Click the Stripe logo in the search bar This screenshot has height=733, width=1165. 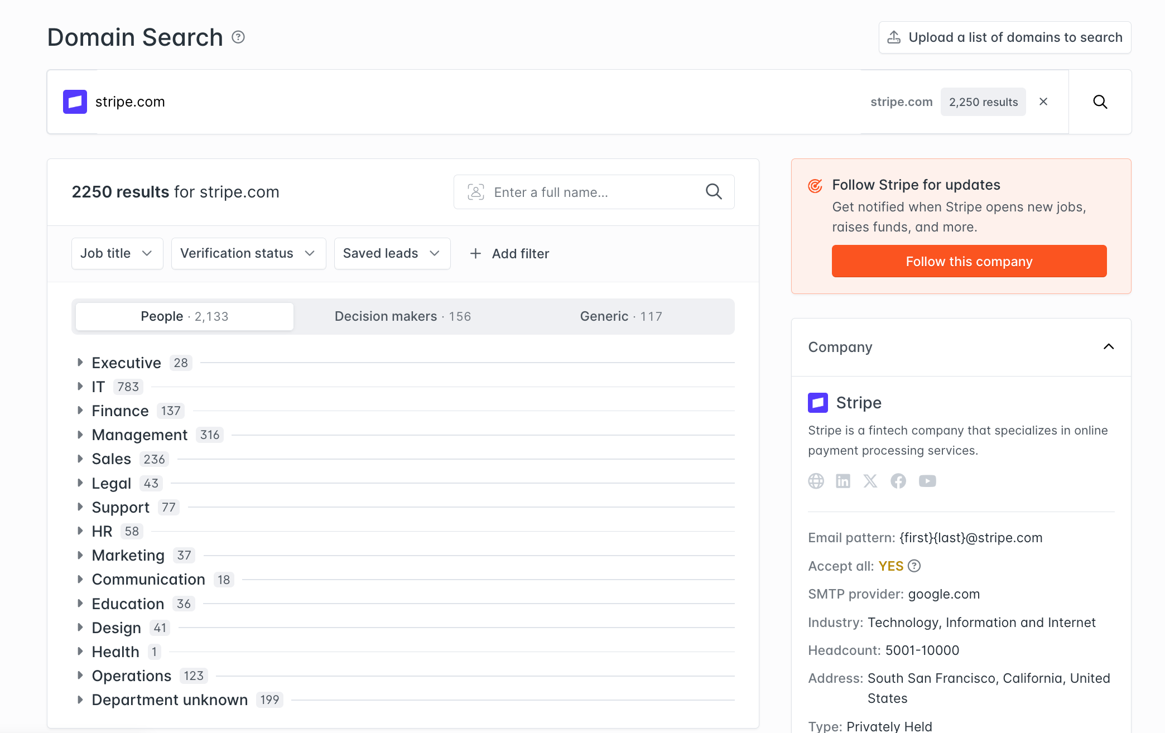click(x=75, y=102)
